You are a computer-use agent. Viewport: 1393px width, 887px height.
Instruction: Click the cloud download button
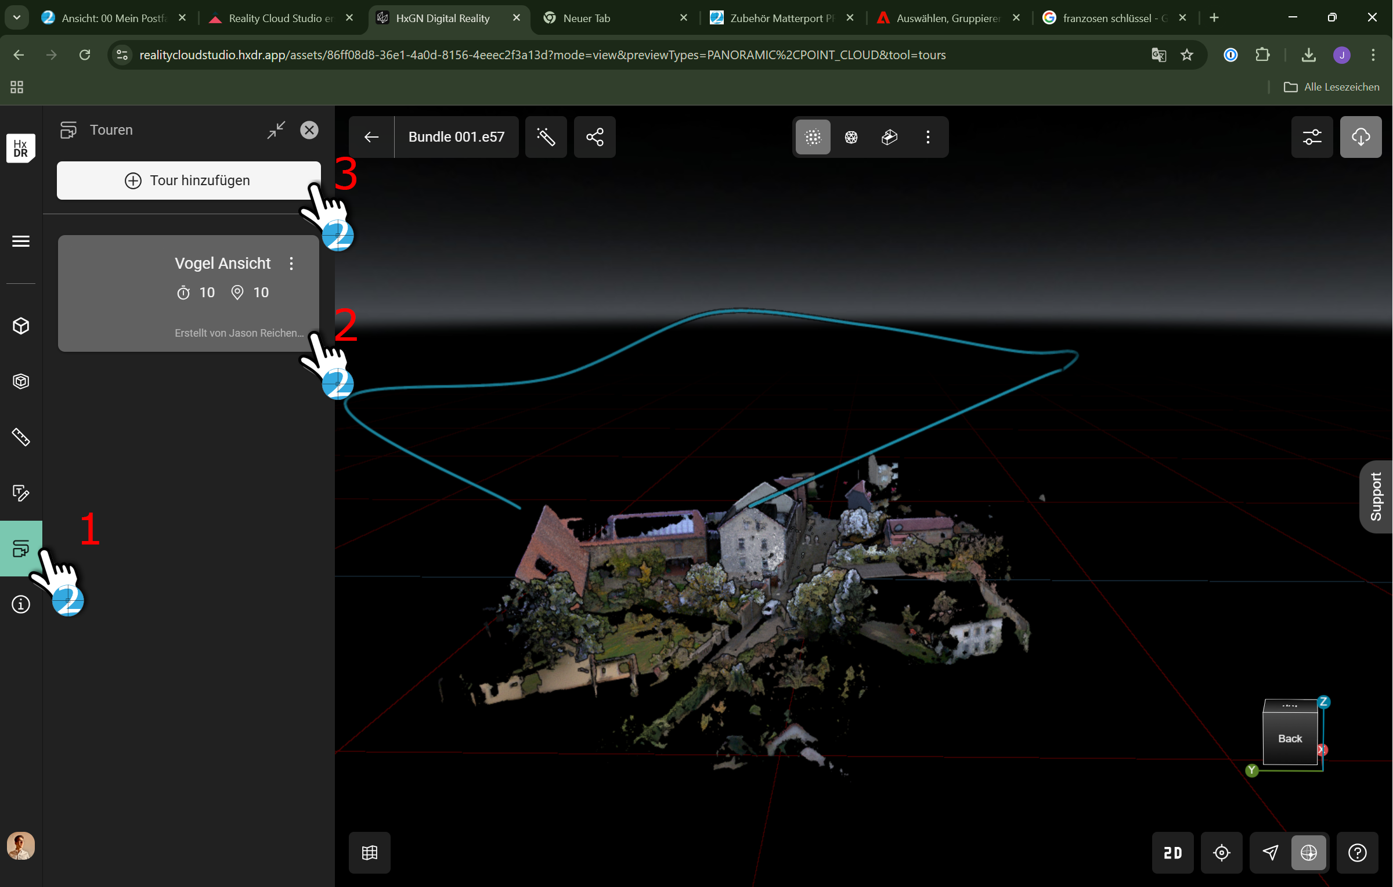coord(1361,137)
